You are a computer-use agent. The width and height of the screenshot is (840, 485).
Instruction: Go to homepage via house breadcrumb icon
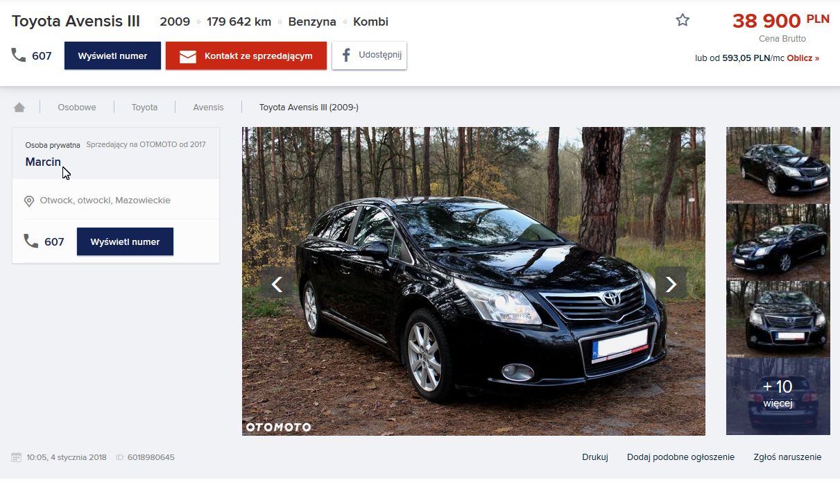pos(19,107)
